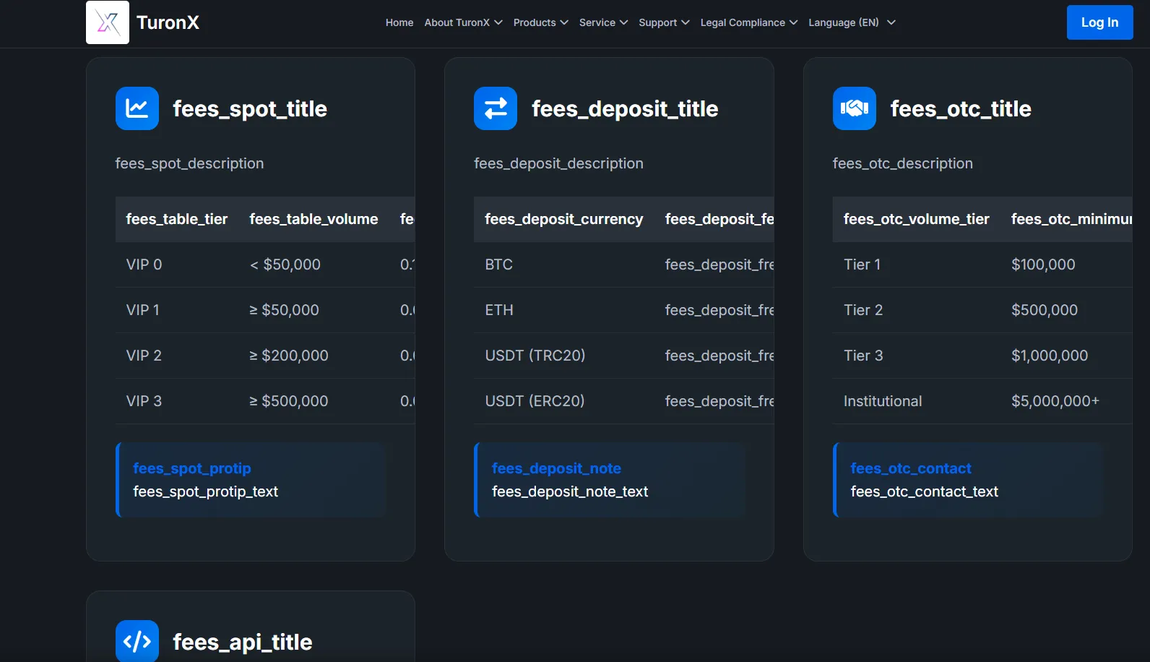Expand Legal Compliance menu
Viewport: 1150px width, 662px height.
(x=749, y=22)
